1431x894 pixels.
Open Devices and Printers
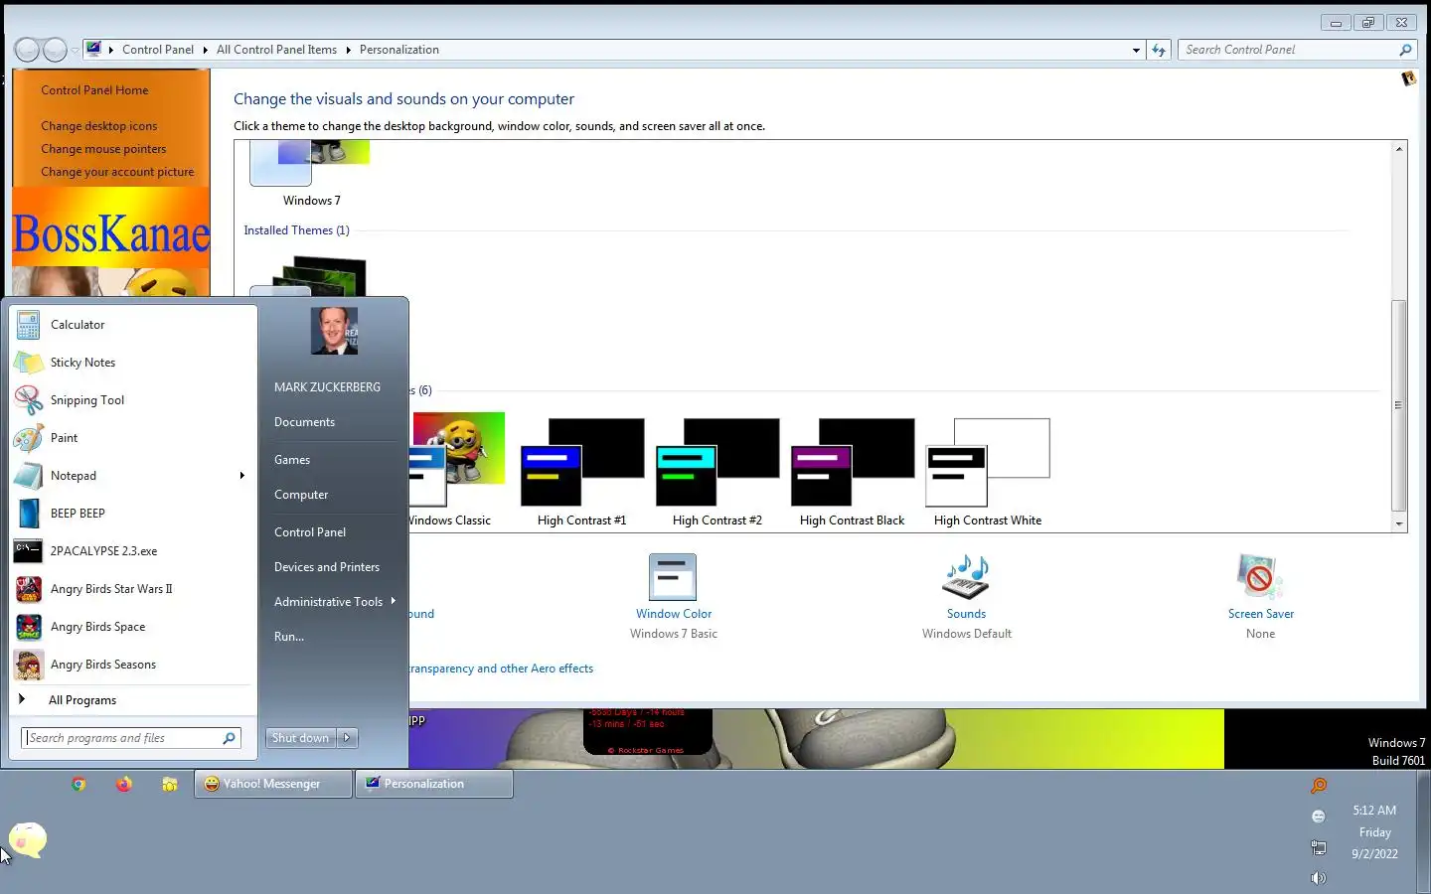pyautogui.click(x=327, y=567)
